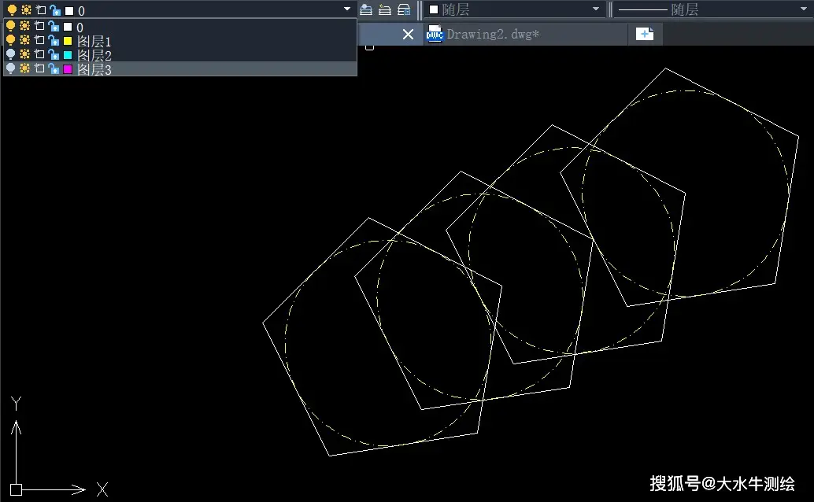Toggle viewport freeze icon for 图层2
Viewport: 814px width, 502px height.
click(x=39, y=54)
